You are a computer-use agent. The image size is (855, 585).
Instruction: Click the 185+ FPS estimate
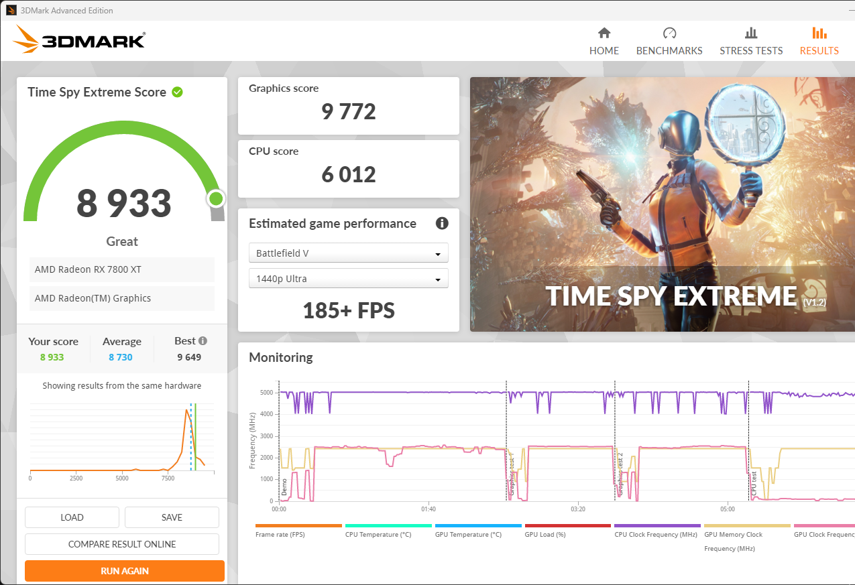349,310
